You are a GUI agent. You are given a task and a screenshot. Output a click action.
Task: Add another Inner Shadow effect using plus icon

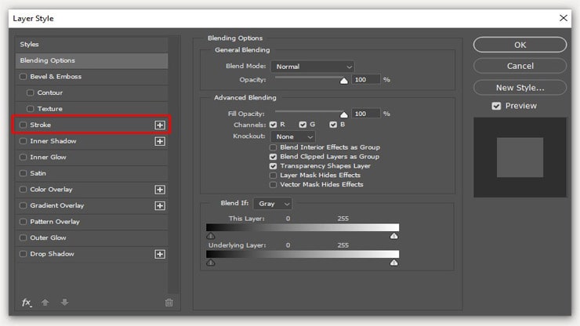click(x=160, y=142)
